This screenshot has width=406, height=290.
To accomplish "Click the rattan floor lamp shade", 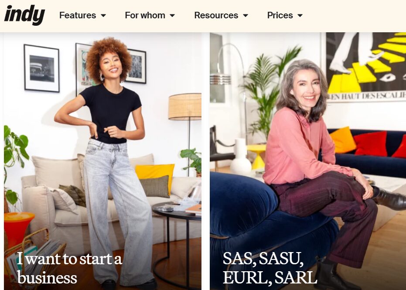I will coord(185,106).
